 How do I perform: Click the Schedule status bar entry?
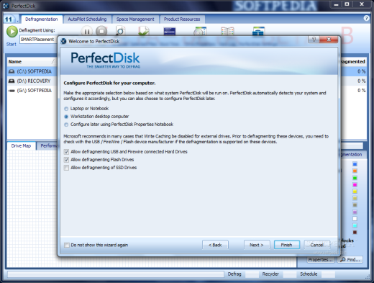(309, 274)
